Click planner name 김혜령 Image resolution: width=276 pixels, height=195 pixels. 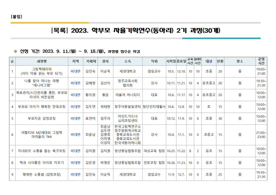pos(91,83)
